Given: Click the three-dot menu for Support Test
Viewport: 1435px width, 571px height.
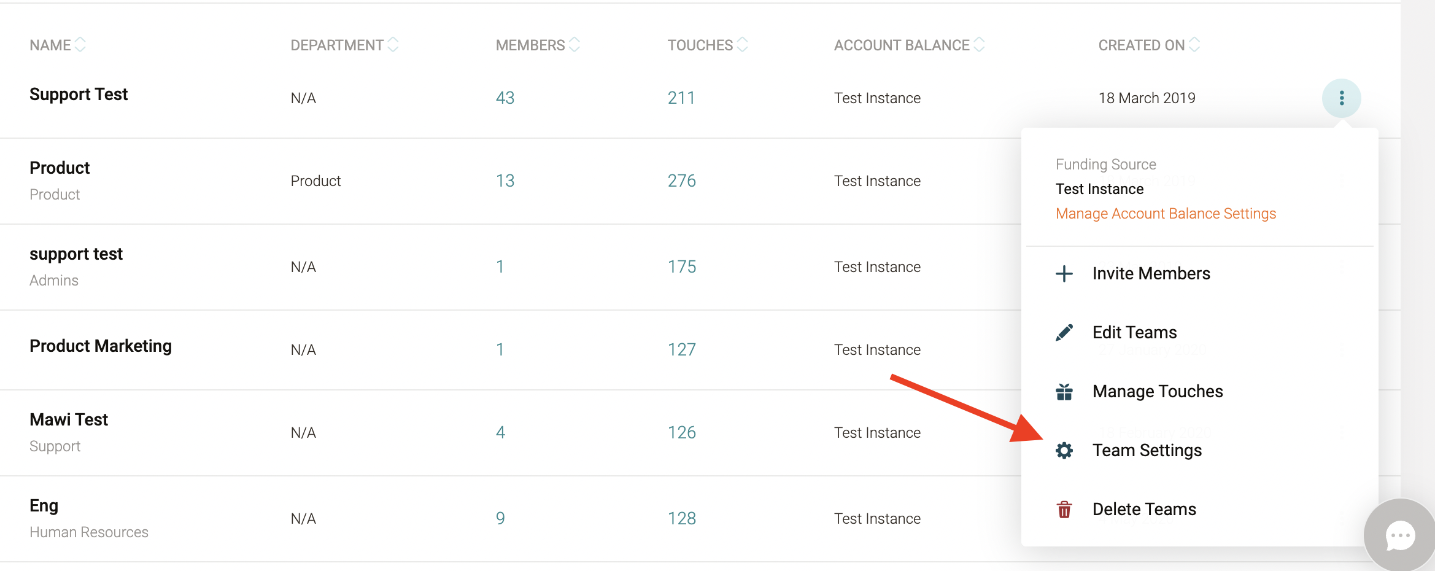Looking at the screenshot, I should point(1341,98).
